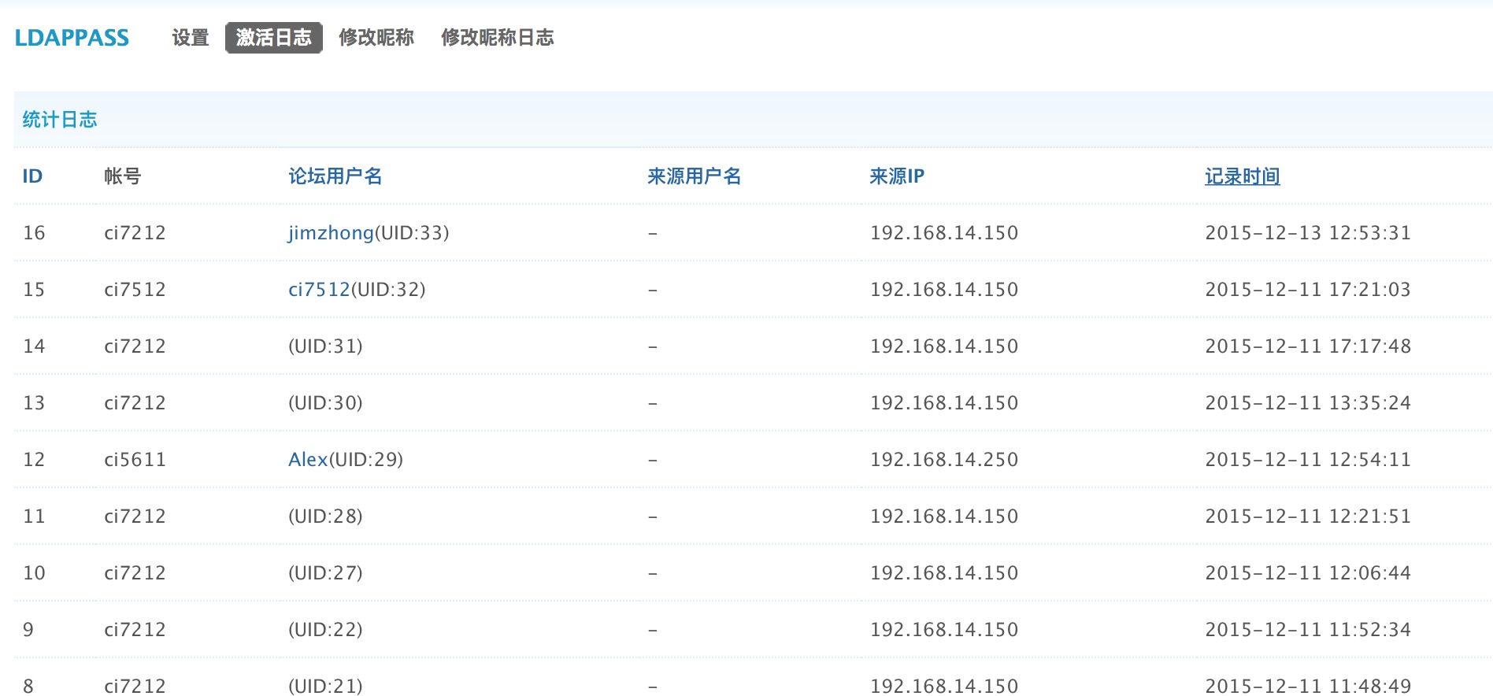The height and width of the screenshot is (696, 1493).
Task: Click account ci7512 in row 15
Action: tap(135, 290)
